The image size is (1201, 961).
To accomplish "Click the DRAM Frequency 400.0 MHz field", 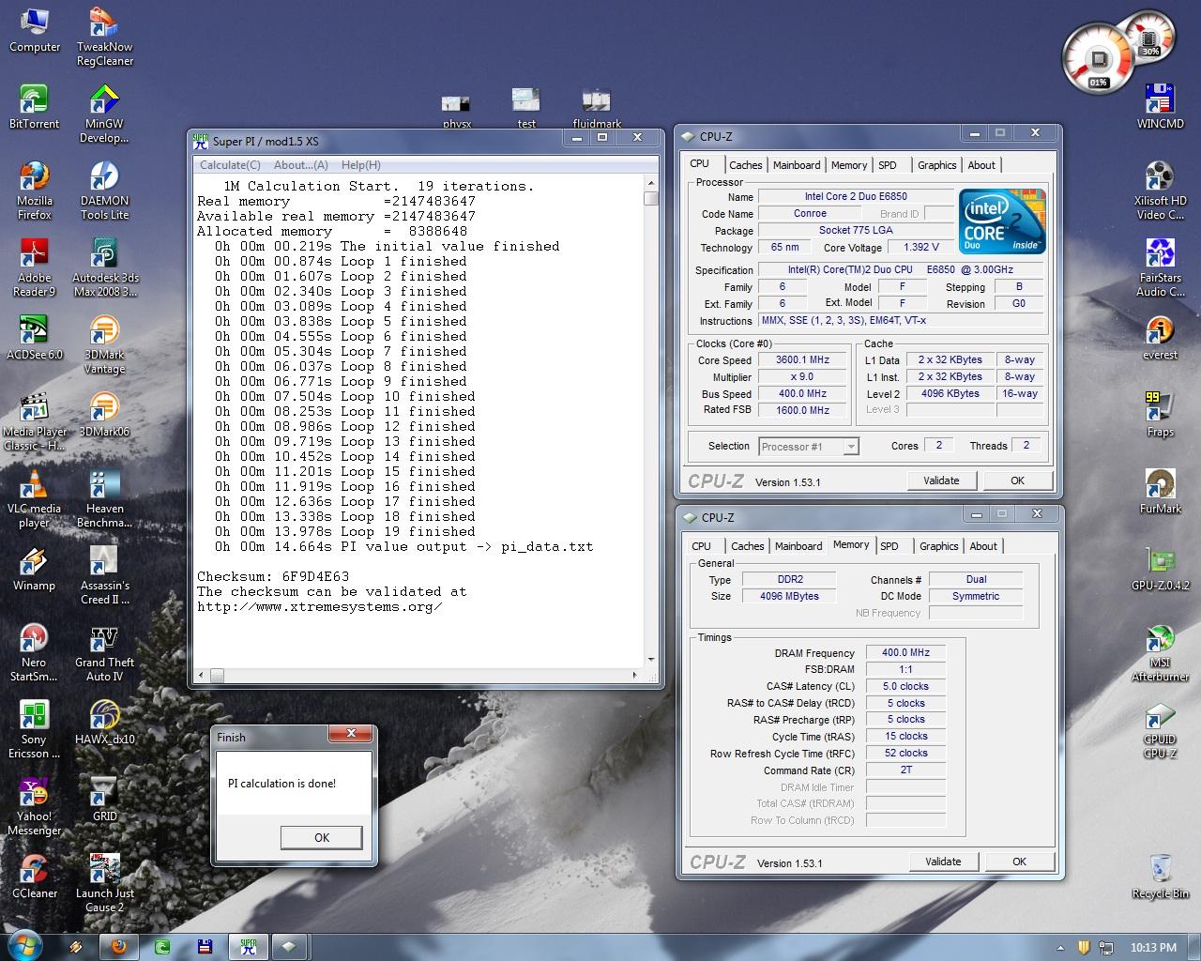I will coord(905,653).
